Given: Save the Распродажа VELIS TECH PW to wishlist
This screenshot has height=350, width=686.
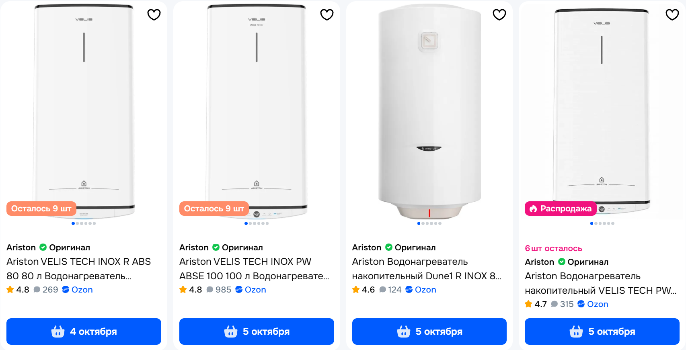Looking at the screenshot, I should (x=672, y=15).
